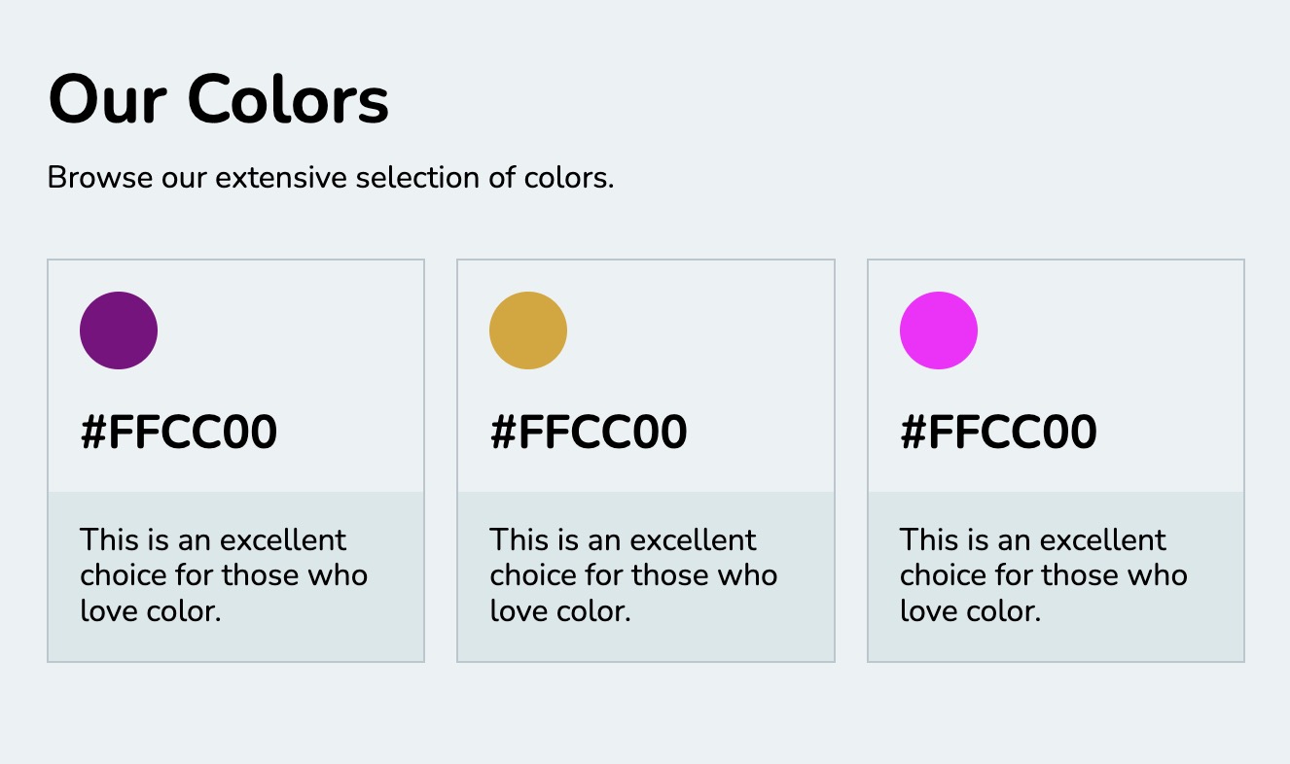Click the purple card's description text
The height and width of the screenshot is (764, 1290).
click(x=223, y=574)
